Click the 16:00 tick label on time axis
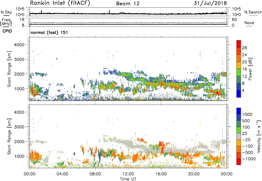This screenshot has width=262, height=181. coord(161,174)
